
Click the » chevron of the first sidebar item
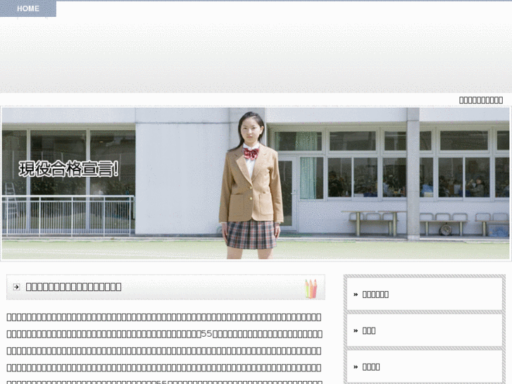tap(356, 295)
